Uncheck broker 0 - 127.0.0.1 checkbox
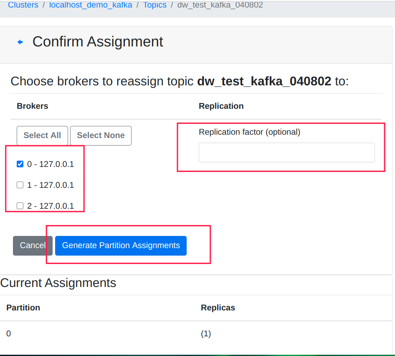 20,164
